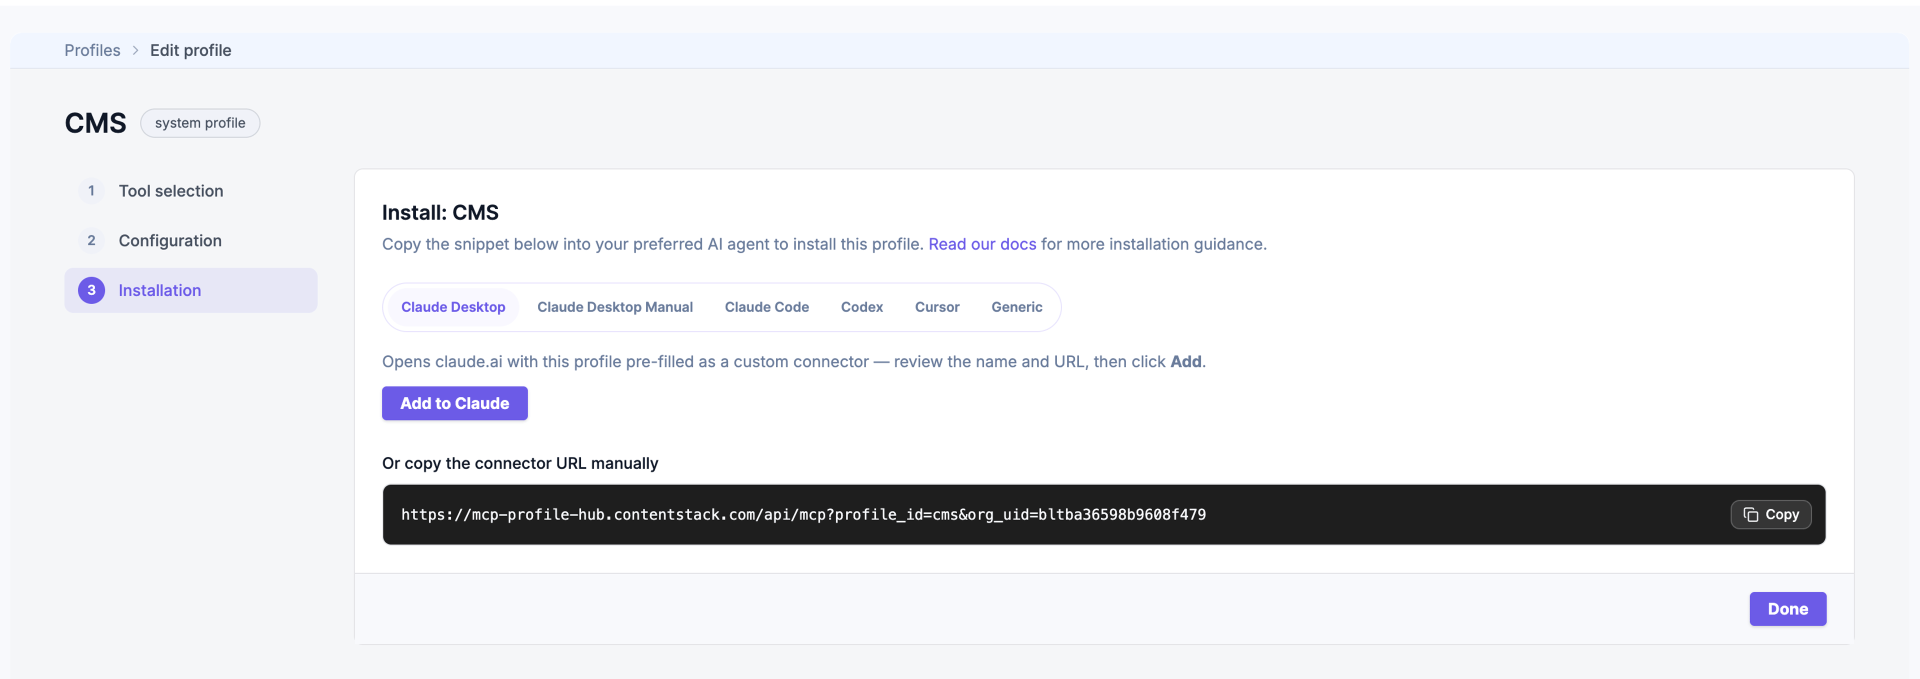The width and height of the screenshot is (1920, 679).
Task: Switch to the Generic tab
Action: (1016, 307)
